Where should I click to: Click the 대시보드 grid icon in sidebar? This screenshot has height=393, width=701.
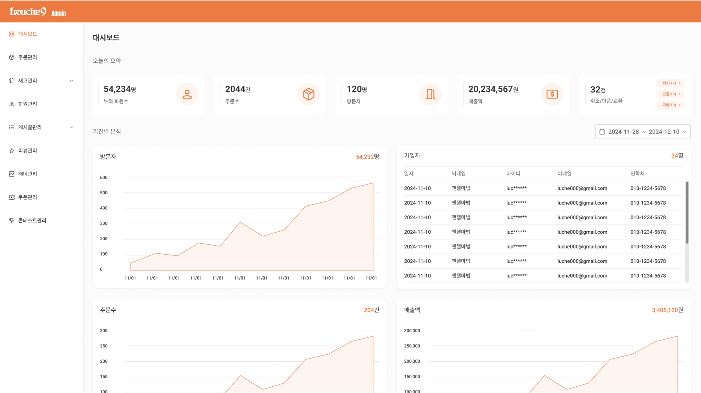[x=11, y=34]
